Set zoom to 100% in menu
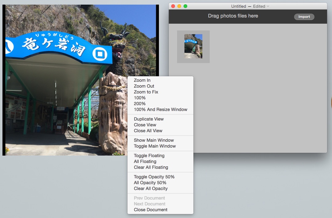332x218 pixels. click(x=160, y=98)
